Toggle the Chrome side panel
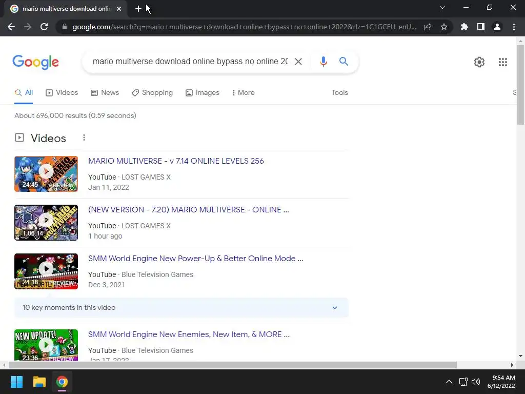 481,27
